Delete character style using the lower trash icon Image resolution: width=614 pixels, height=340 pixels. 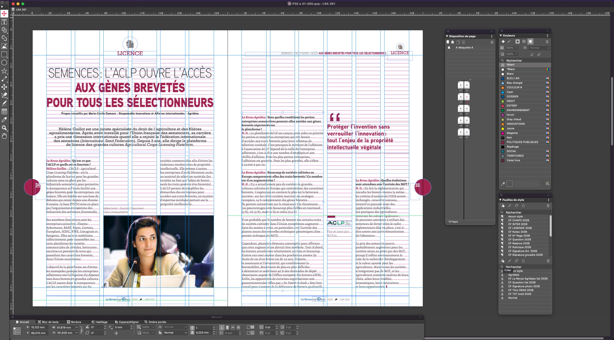[x=548, y=261]
